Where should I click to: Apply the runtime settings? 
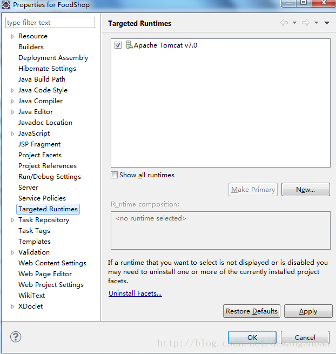[x=308, y=311]
